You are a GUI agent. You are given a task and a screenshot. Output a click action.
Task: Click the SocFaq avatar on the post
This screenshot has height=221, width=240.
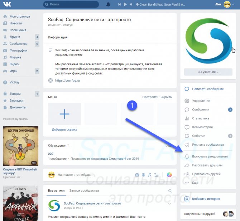tap(54, 206)
